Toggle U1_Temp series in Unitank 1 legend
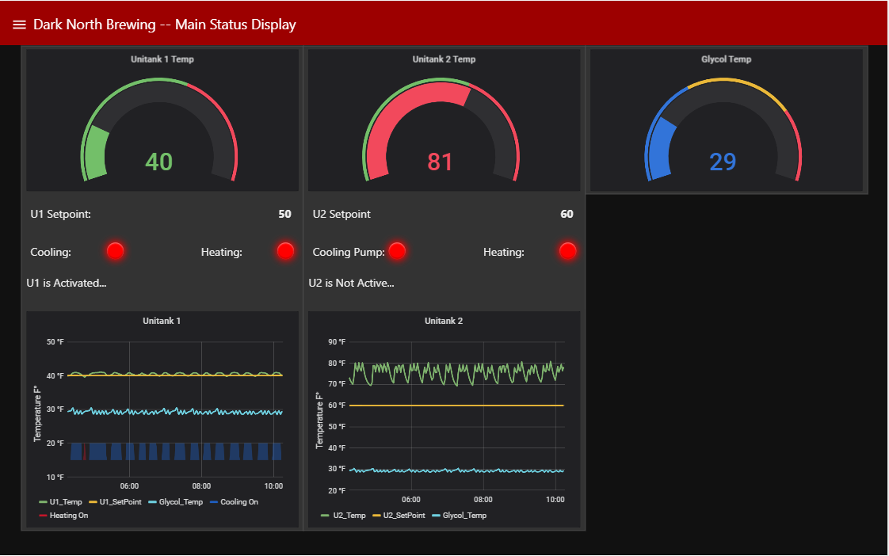Image resolution: width=889 pixels, height=556 pixels. coord(61,501)
